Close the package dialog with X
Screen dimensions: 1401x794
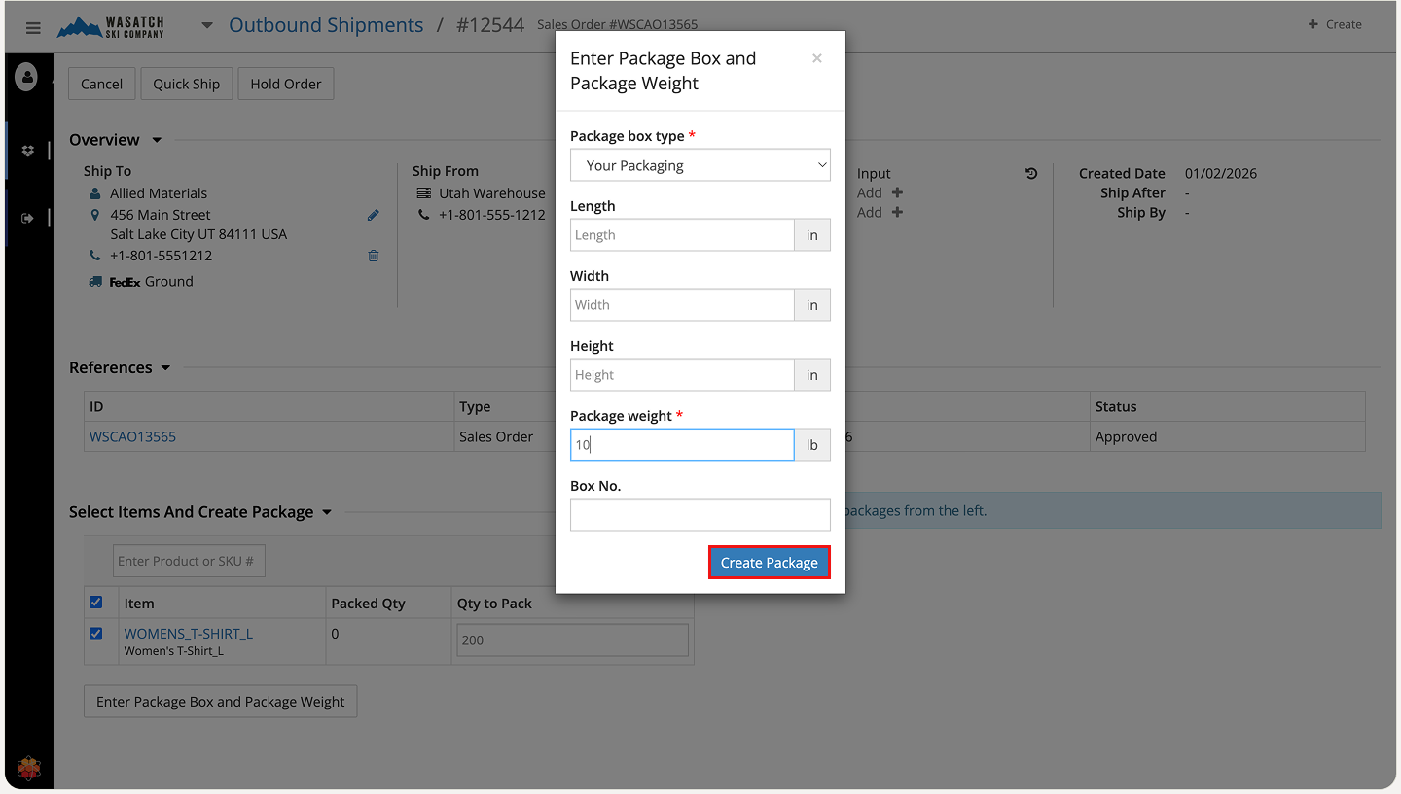816,58
